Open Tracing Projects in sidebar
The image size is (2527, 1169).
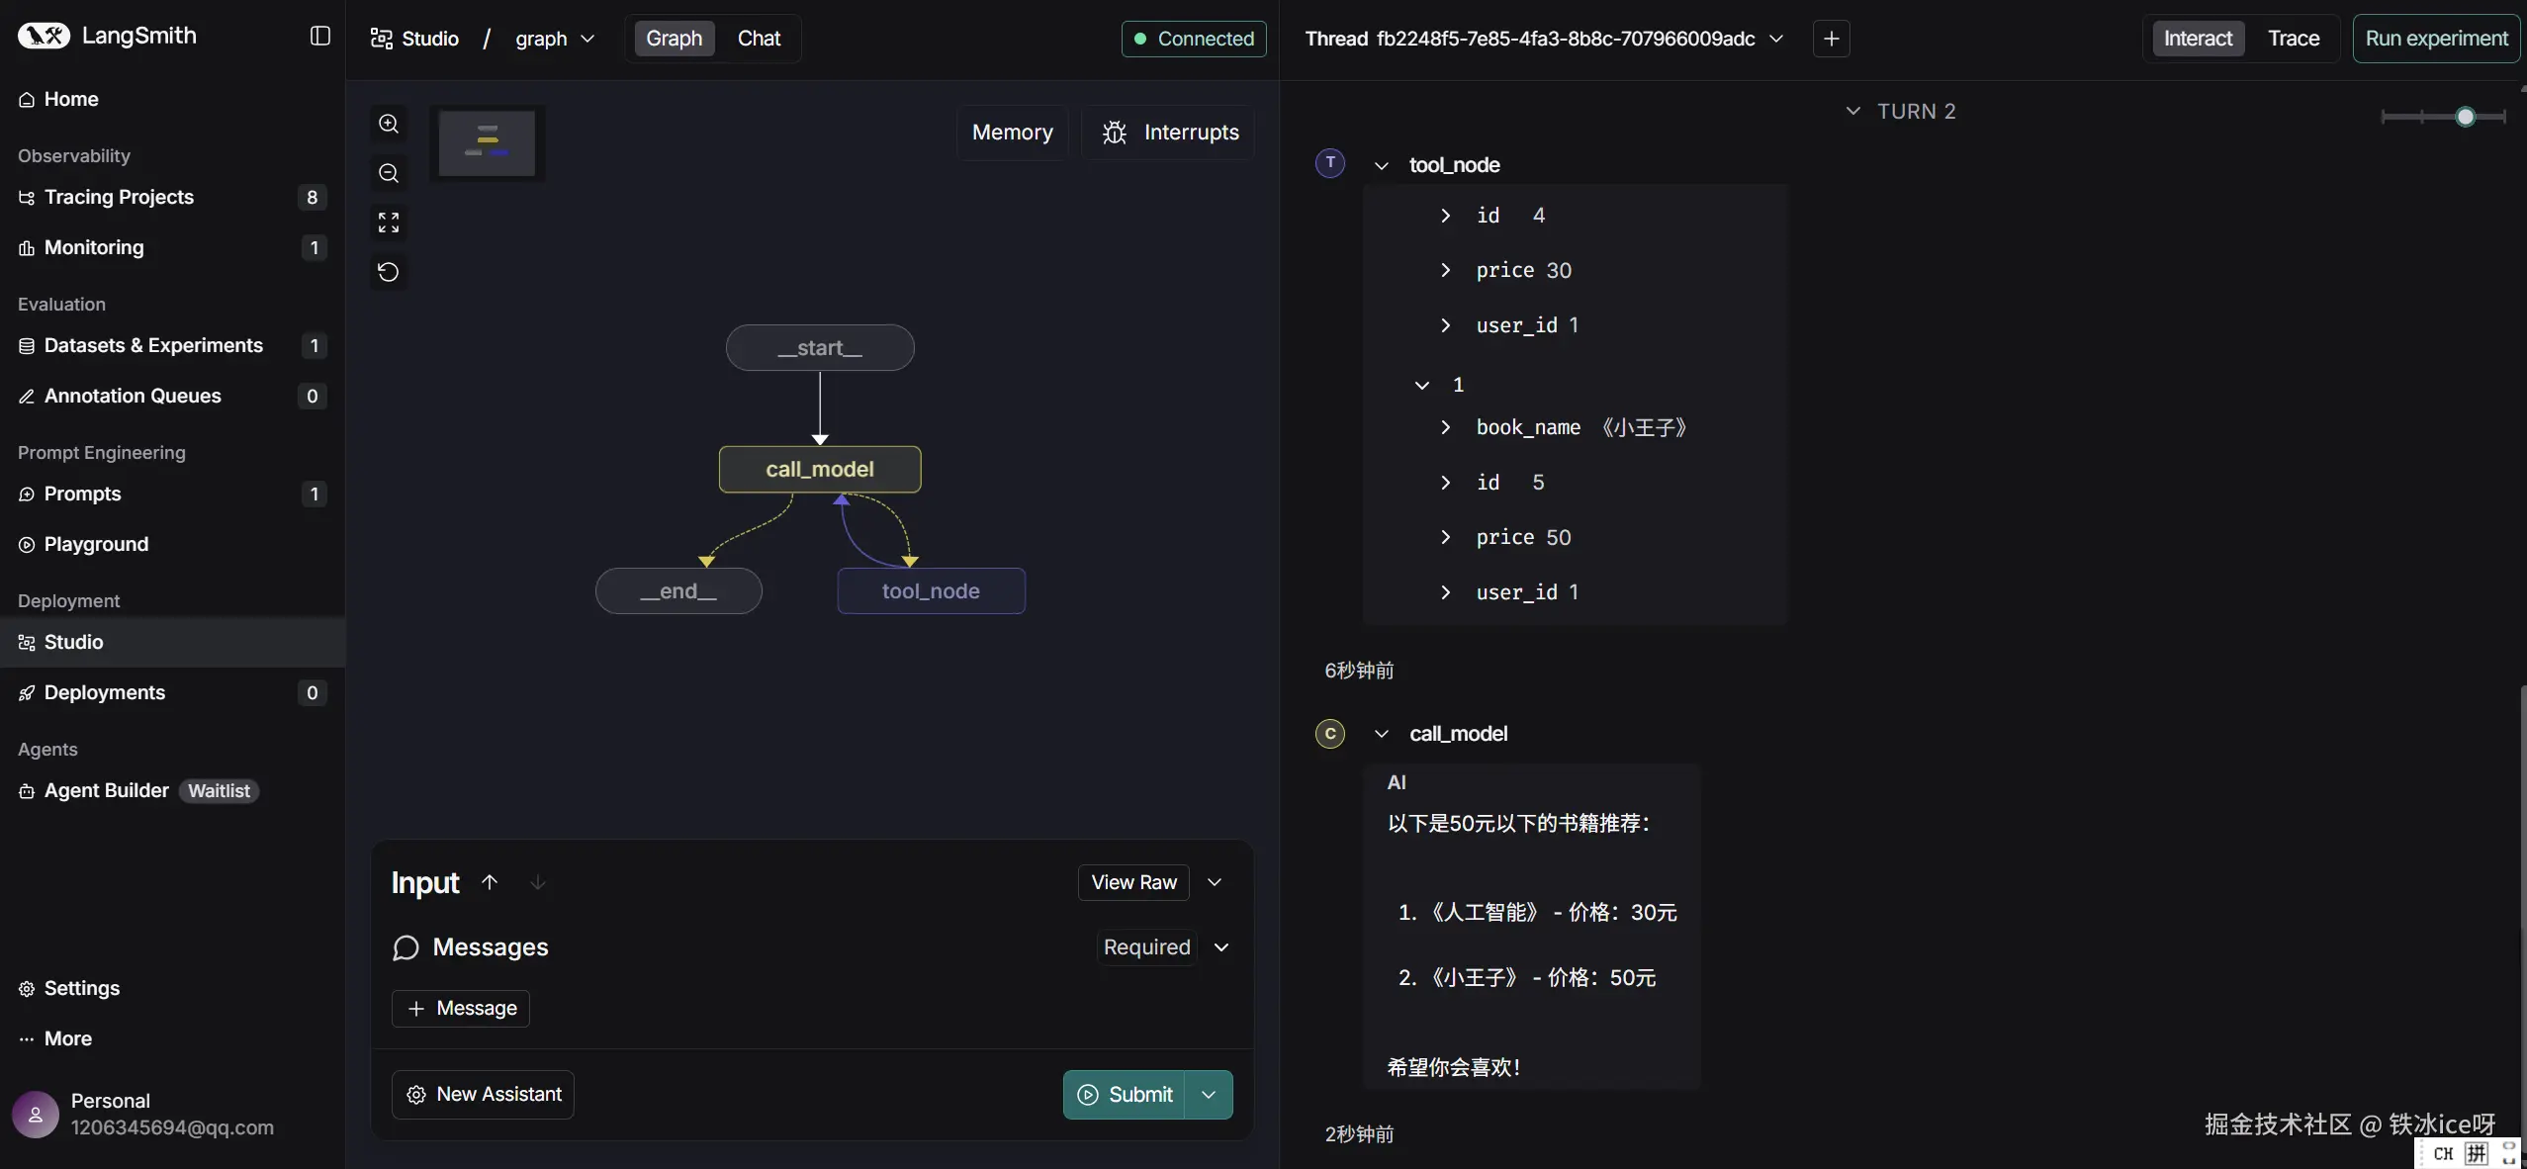119,198
